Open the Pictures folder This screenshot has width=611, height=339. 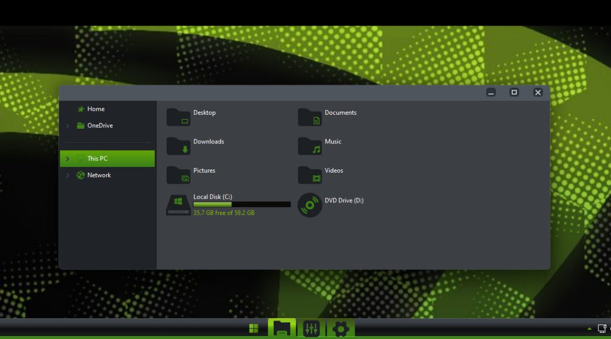pos(179,175)
